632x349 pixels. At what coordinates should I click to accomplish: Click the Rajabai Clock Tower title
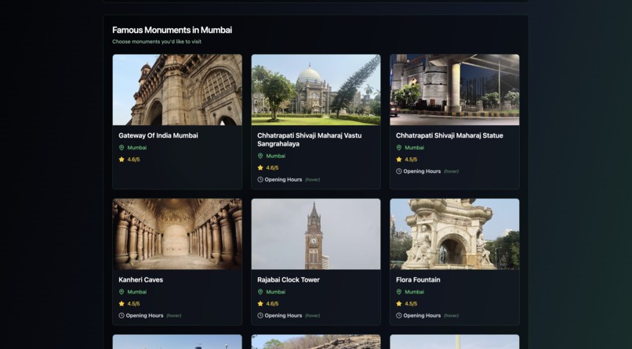coord(289,280)
